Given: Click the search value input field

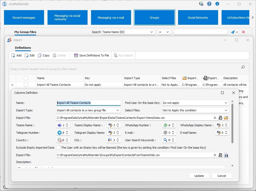Looking at the screenshot, I should pyautogui.click(x=201, y=32).
